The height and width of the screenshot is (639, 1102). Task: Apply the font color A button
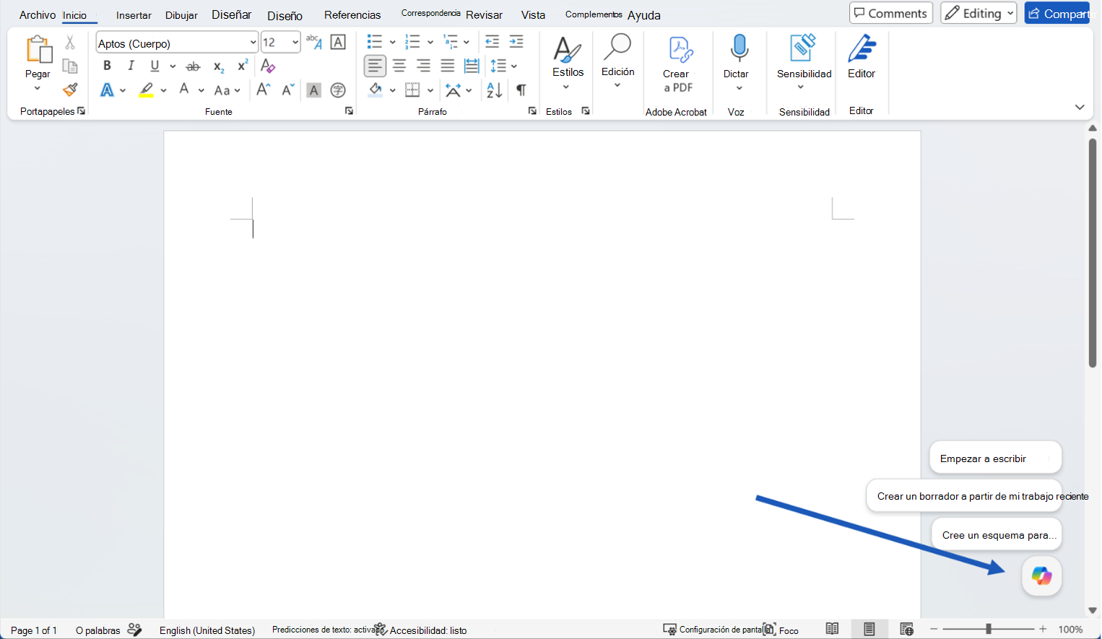point(184,90)
